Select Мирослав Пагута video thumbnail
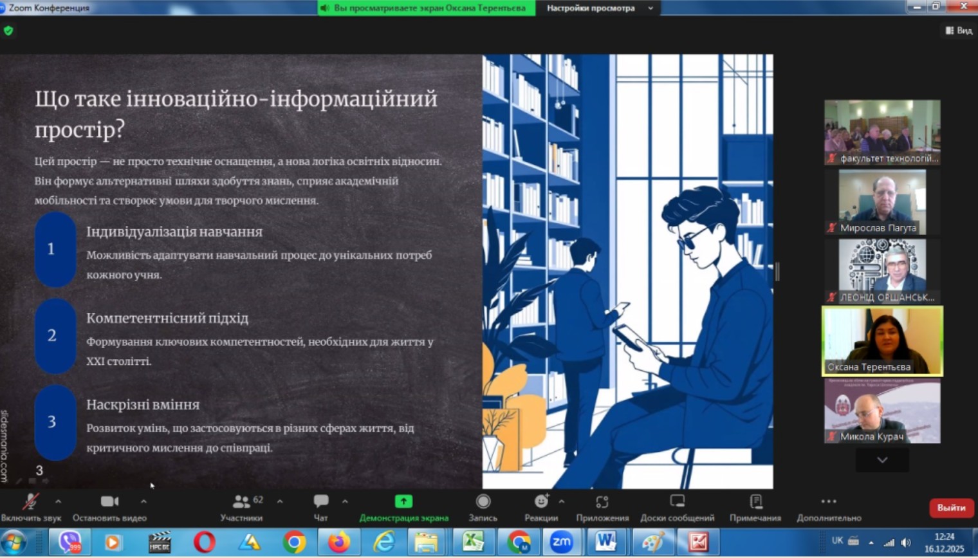This screenshot has width=978, height=558. pos(882,201)
